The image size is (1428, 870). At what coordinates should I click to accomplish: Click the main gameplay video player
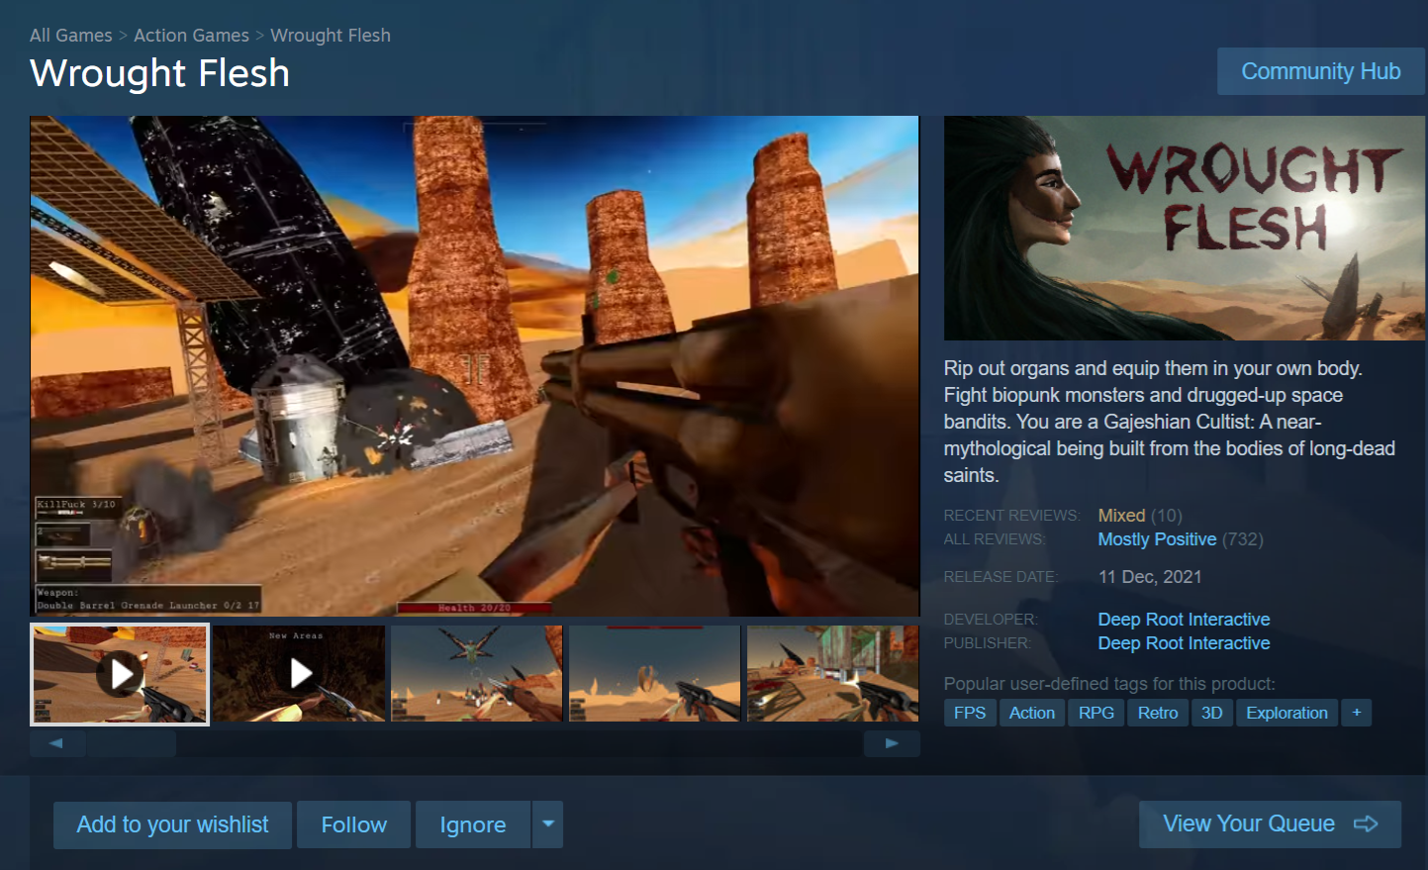[475, 366]
